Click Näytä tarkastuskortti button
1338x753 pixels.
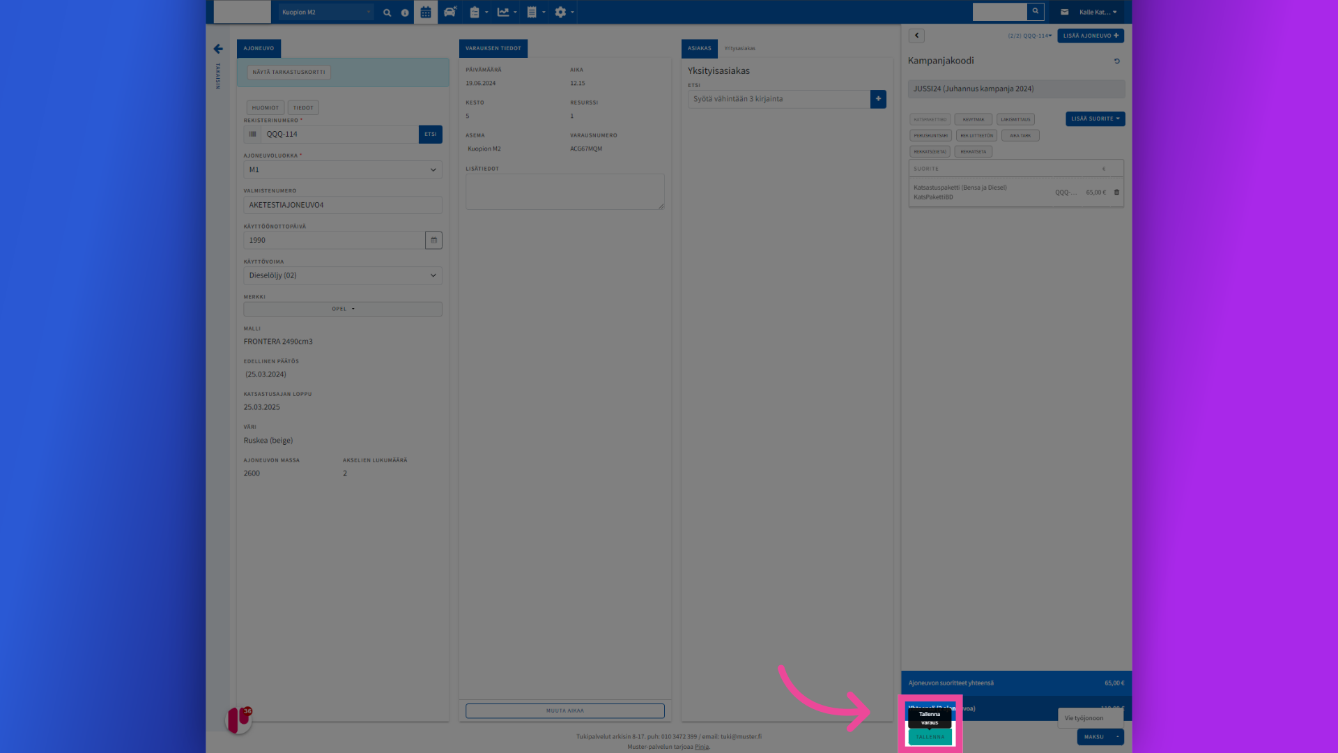click(x=289, y=73)
